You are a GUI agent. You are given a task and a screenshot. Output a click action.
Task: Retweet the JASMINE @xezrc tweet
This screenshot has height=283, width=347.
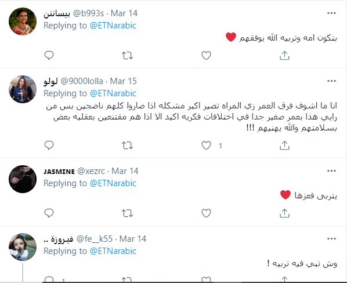(128, 213)
